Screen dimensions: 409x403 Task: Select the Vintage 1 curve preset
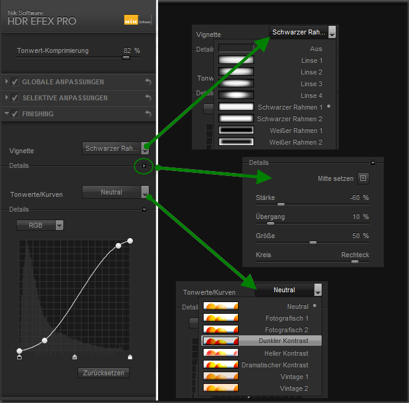pyautogui.click(x=261, y=377)
